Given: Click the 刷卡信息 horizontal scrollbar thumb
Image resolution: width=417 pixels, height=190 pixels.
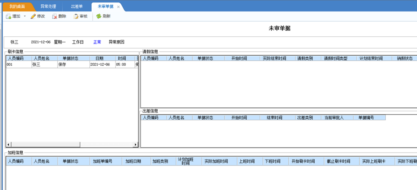Looking at the screenshot, I should pos(45,145).
